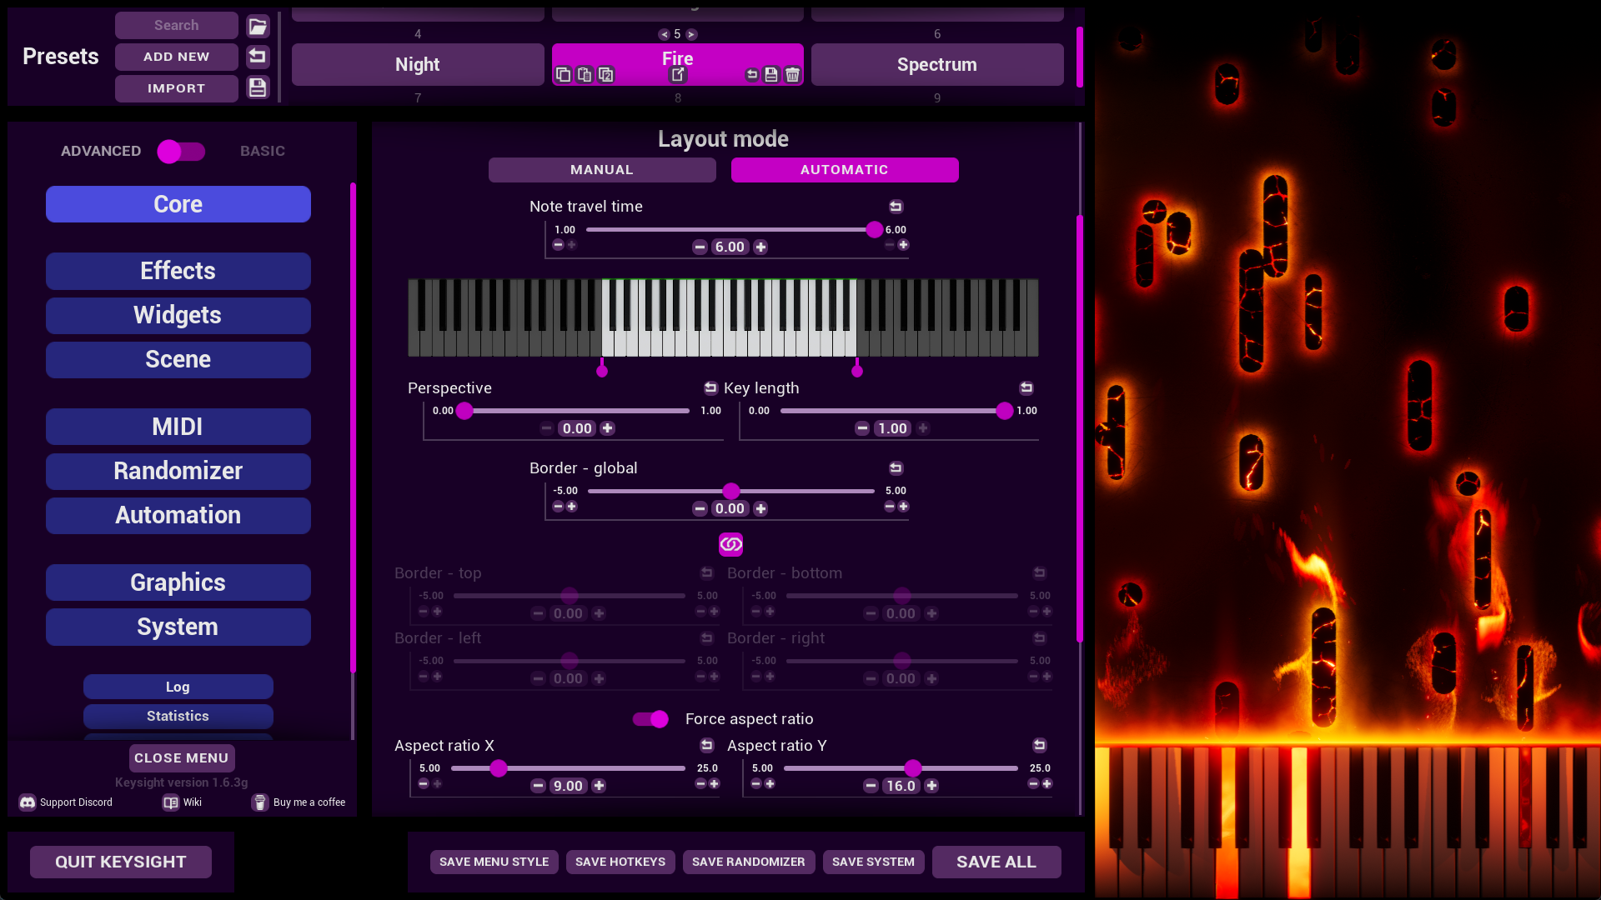Open the Graphics section

tap(178, 582)
